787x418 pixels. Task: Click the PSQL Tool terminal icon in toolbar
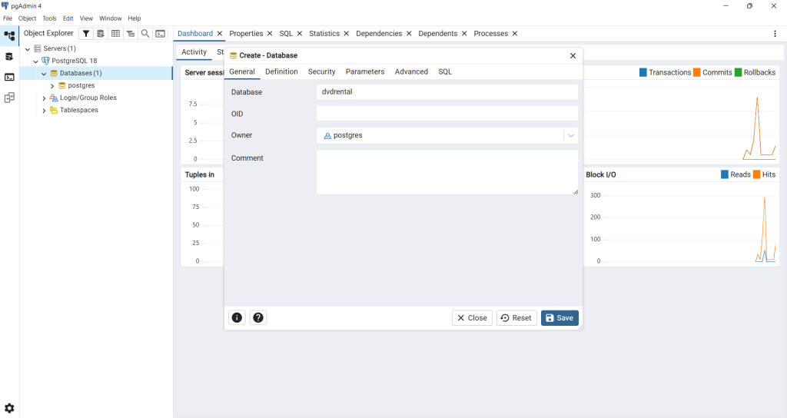click(160, 34)
